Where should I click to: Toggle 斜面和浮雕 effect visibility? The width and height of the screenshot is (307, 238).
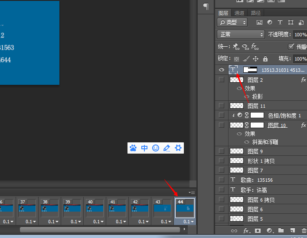[247, 142]
